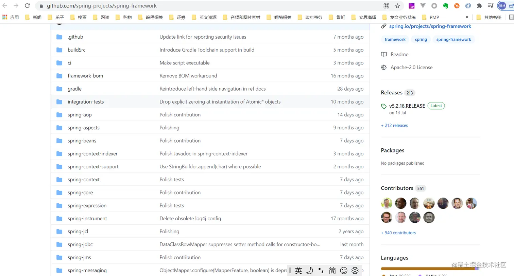This screenshot has width=514, height=276.
Task: Toggle IME simplified Chinese 简 mode
Action: point(332,271)
